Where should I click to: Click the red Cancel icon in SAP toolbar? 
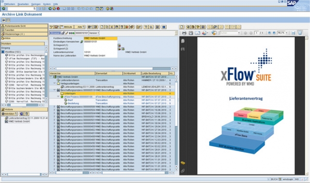click(58, 9)
